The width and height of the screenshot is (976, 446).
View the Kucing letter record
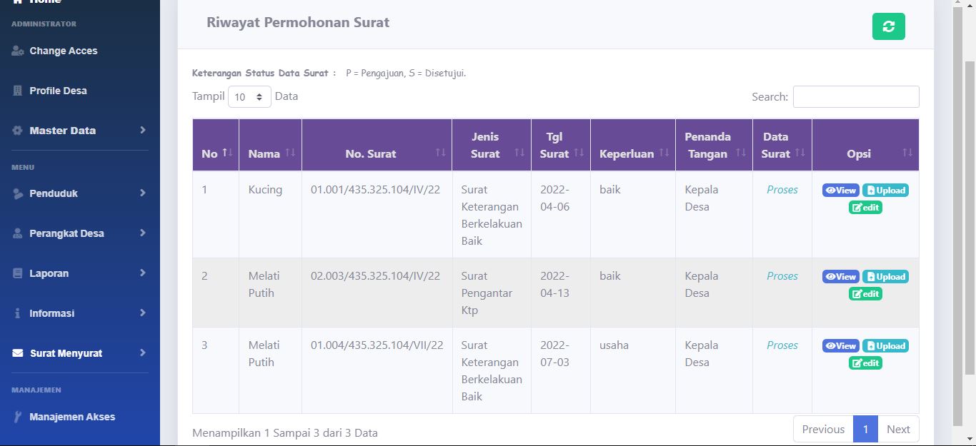840,191
